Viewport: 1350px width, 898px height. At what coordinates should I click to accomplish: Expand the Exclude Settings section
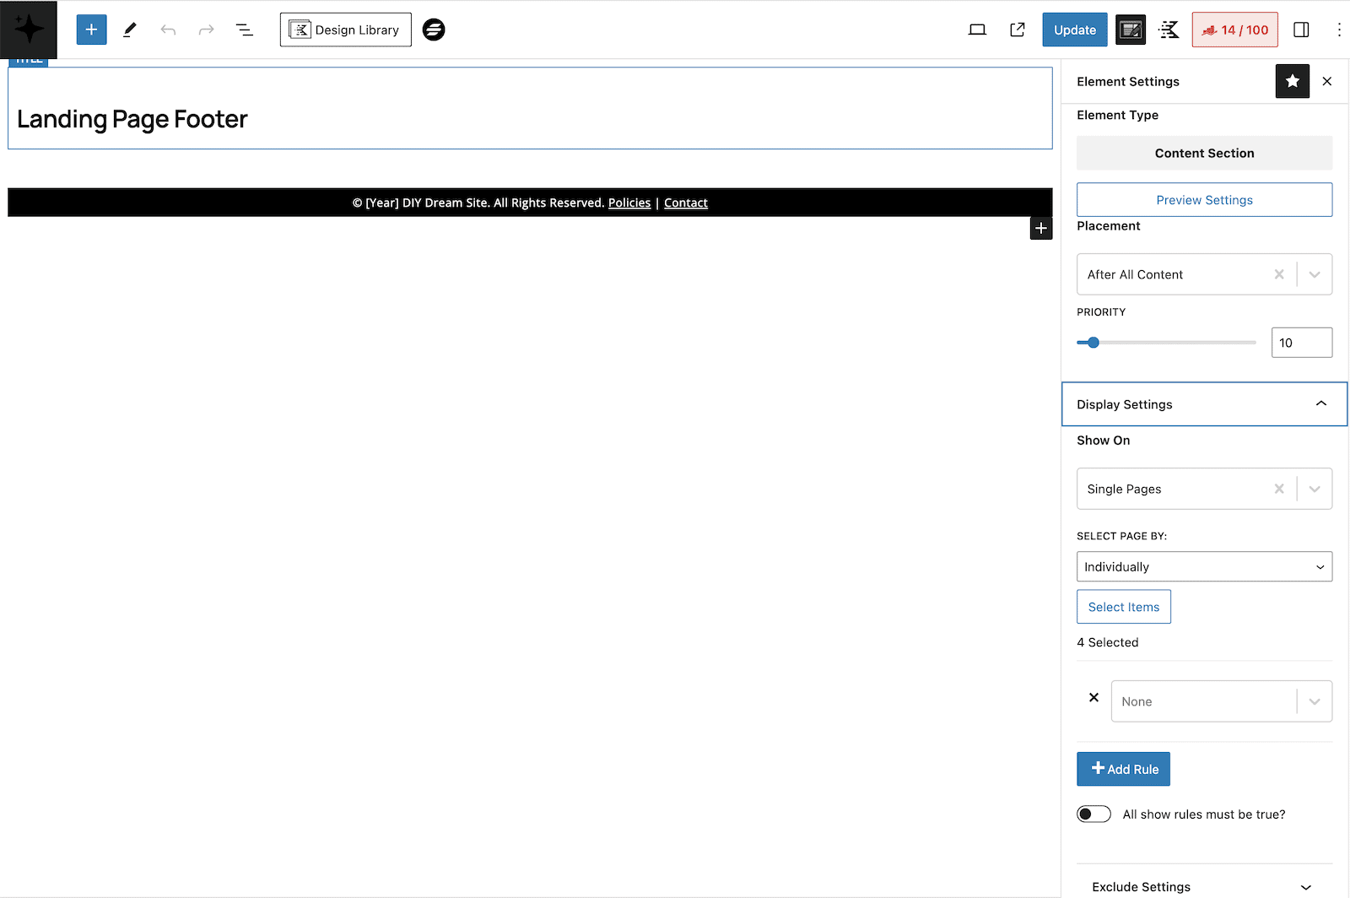[x=1204, y=886]
